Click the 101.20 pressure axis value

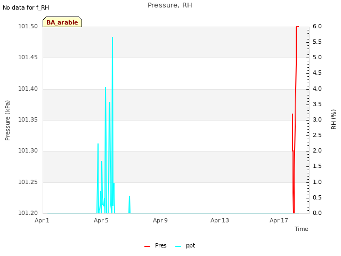coord(28,213)
